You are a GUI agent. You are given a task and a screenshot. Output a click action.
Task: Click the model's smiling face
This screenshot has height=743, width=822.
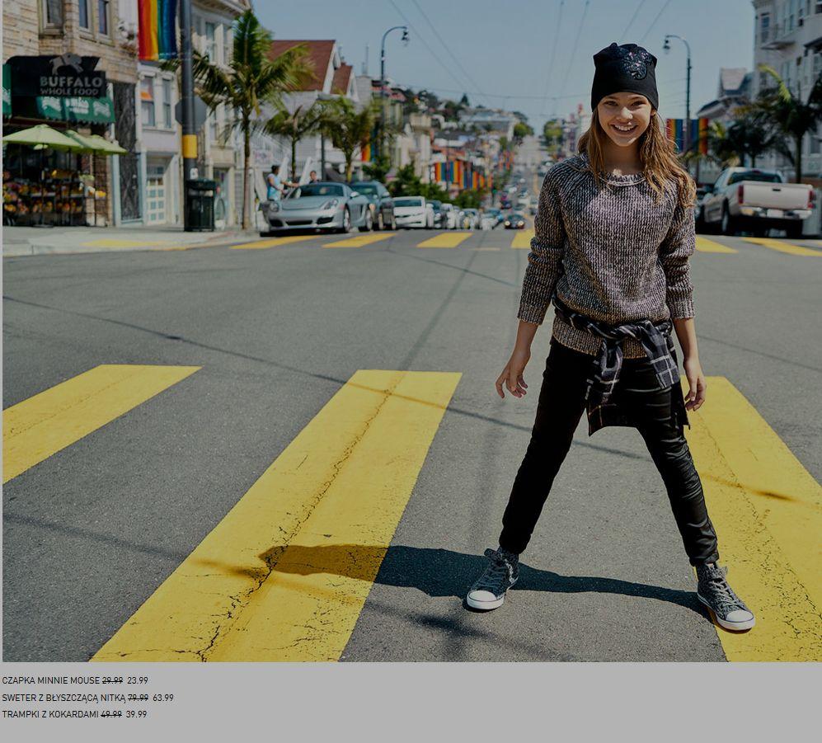click(625, 120)
